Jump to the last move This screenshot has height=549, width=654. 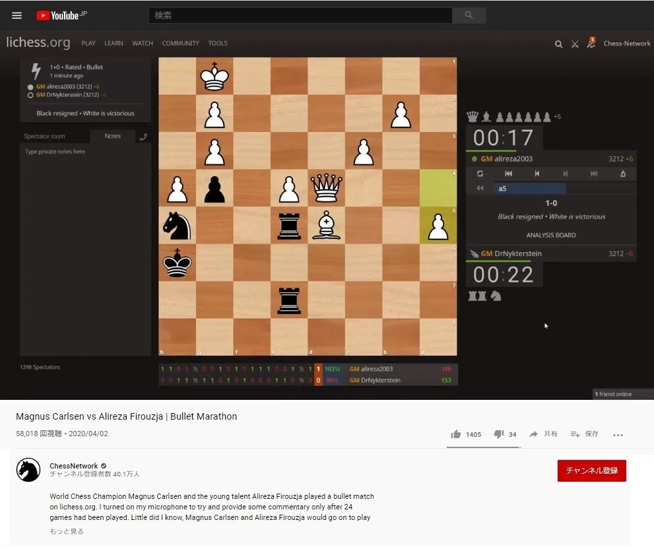click(594, 174)
